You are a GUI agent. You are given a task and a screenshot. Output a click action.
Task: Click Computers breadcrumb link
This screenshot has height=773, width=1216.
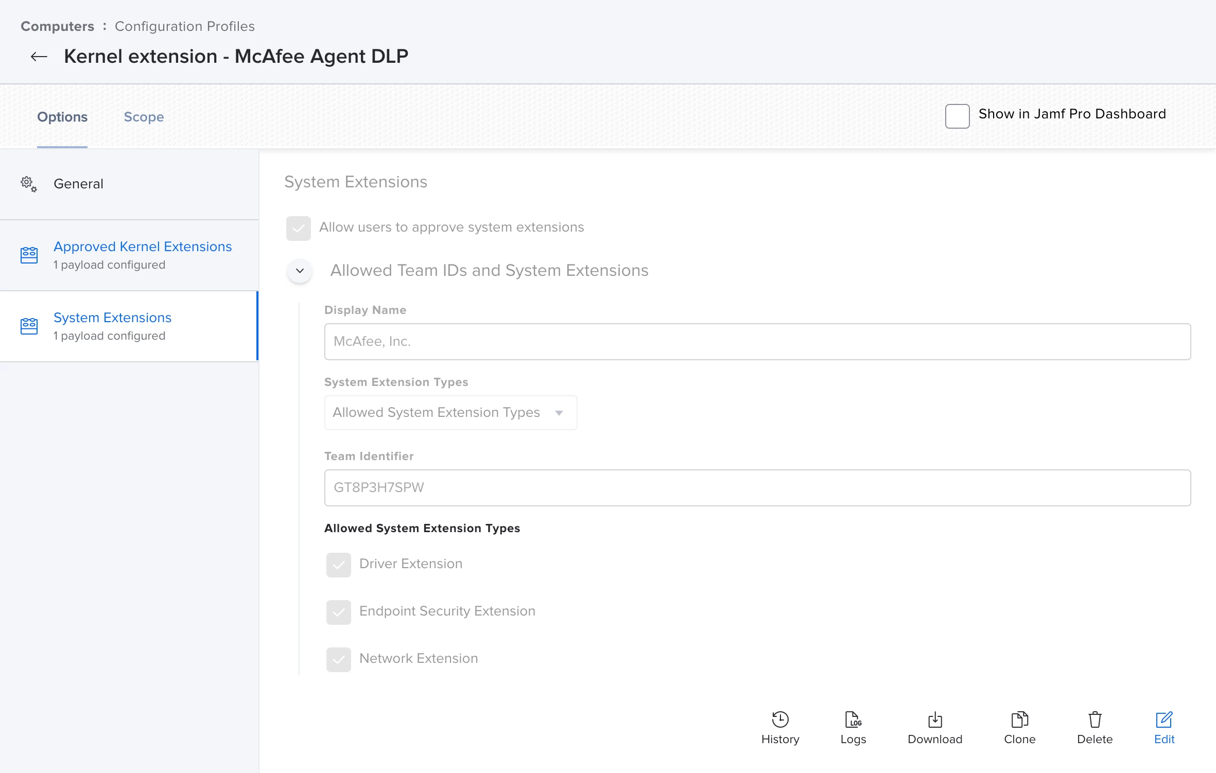pyautogui.click(x=57, y=26)
